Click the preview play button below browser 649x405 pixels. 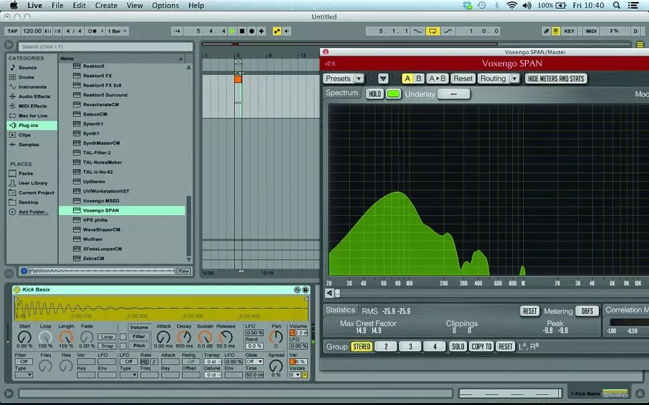point(24,271)
